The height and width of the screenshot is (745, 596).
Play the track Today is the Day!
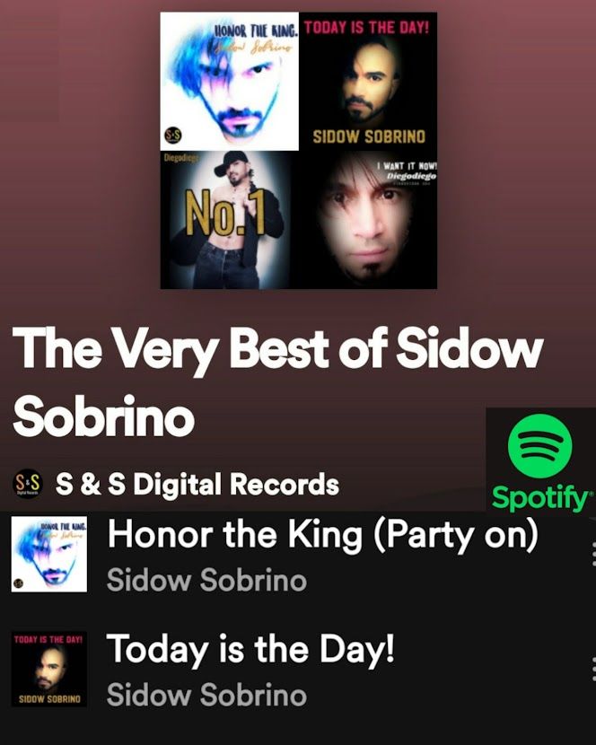[x=250, y=650]
